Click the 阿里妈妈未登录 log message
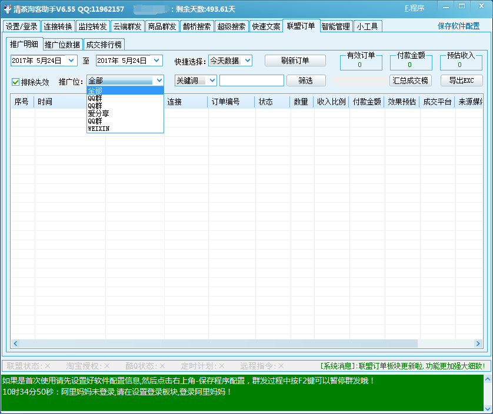This screenshot has width=493, height=414. [x=117, y=392]
